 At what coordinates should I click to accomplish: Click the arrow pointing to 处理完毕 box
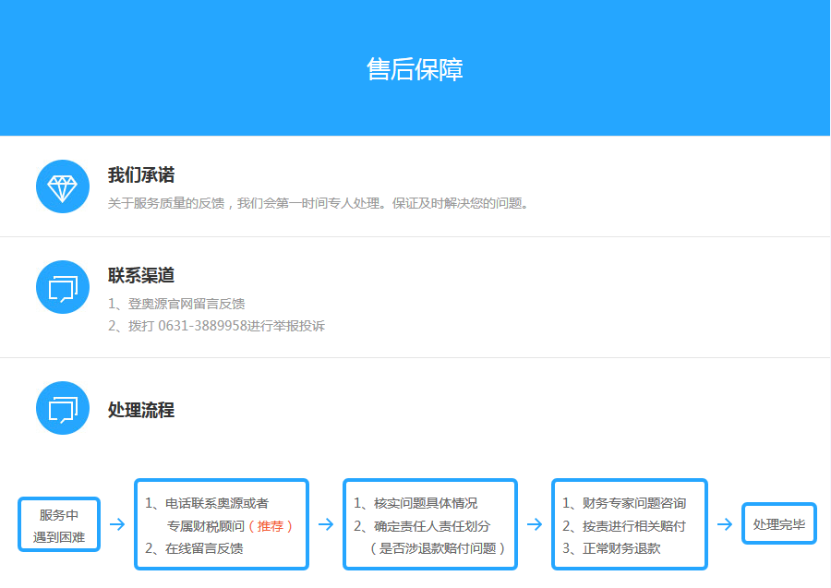[x=725, y=524]
